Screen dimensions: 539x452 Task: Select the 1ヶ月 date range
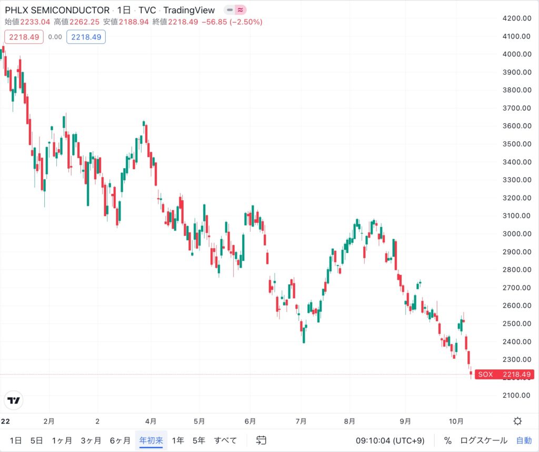tap(62, 440)
